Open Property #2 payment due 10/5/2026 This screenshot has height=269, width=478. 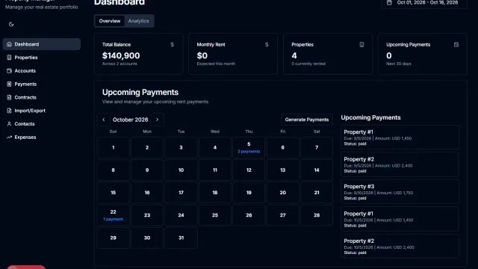click(x=400, y=246)
